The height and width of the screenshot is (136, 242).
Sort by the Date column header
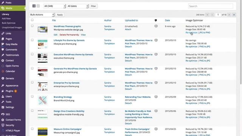coord(167,20)
